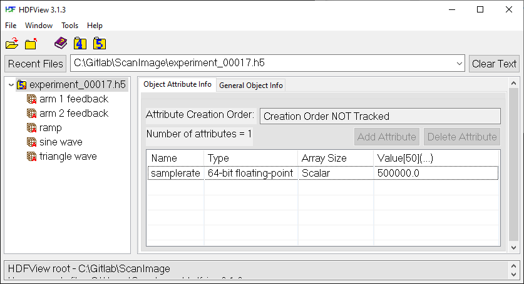Image resolution: width=524 pixels, height=284 pixels.
Task: Open the file path dropdown arrow
Action: [x=460, y=63]
